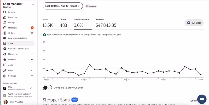Click the Etsy sales channel E icon
209x105 pixels.
pyautogui.click(x=5, y=88)
